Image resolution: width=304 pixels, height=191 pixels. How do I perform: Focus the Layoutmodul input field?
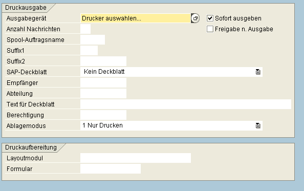tap(136, 158)
